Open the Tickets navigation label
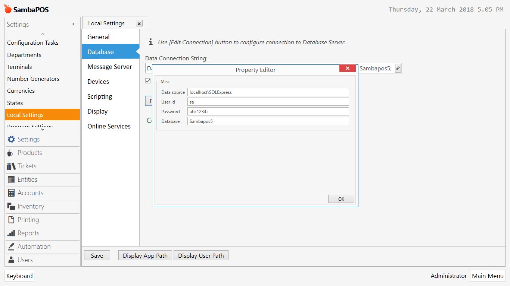Viewport: 510px width, 286px height. (x=27, y=166)
